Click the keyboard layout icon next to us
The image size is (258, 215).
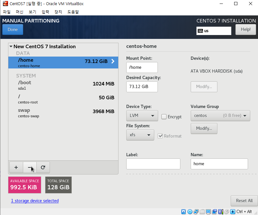[x=200, y=31]
